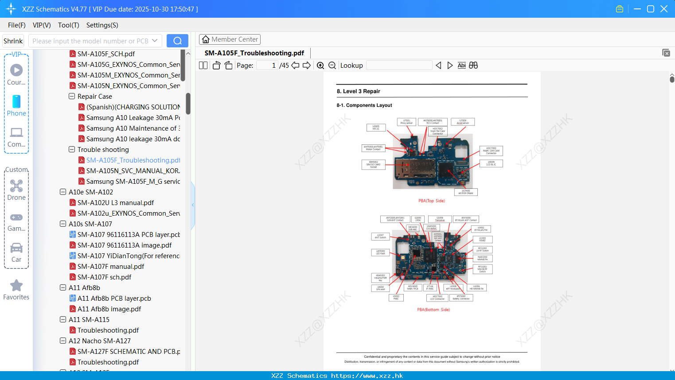
Task: Open SM-A107 96116113A PCB layer.pcb file
Action: [x=125, y=235]
